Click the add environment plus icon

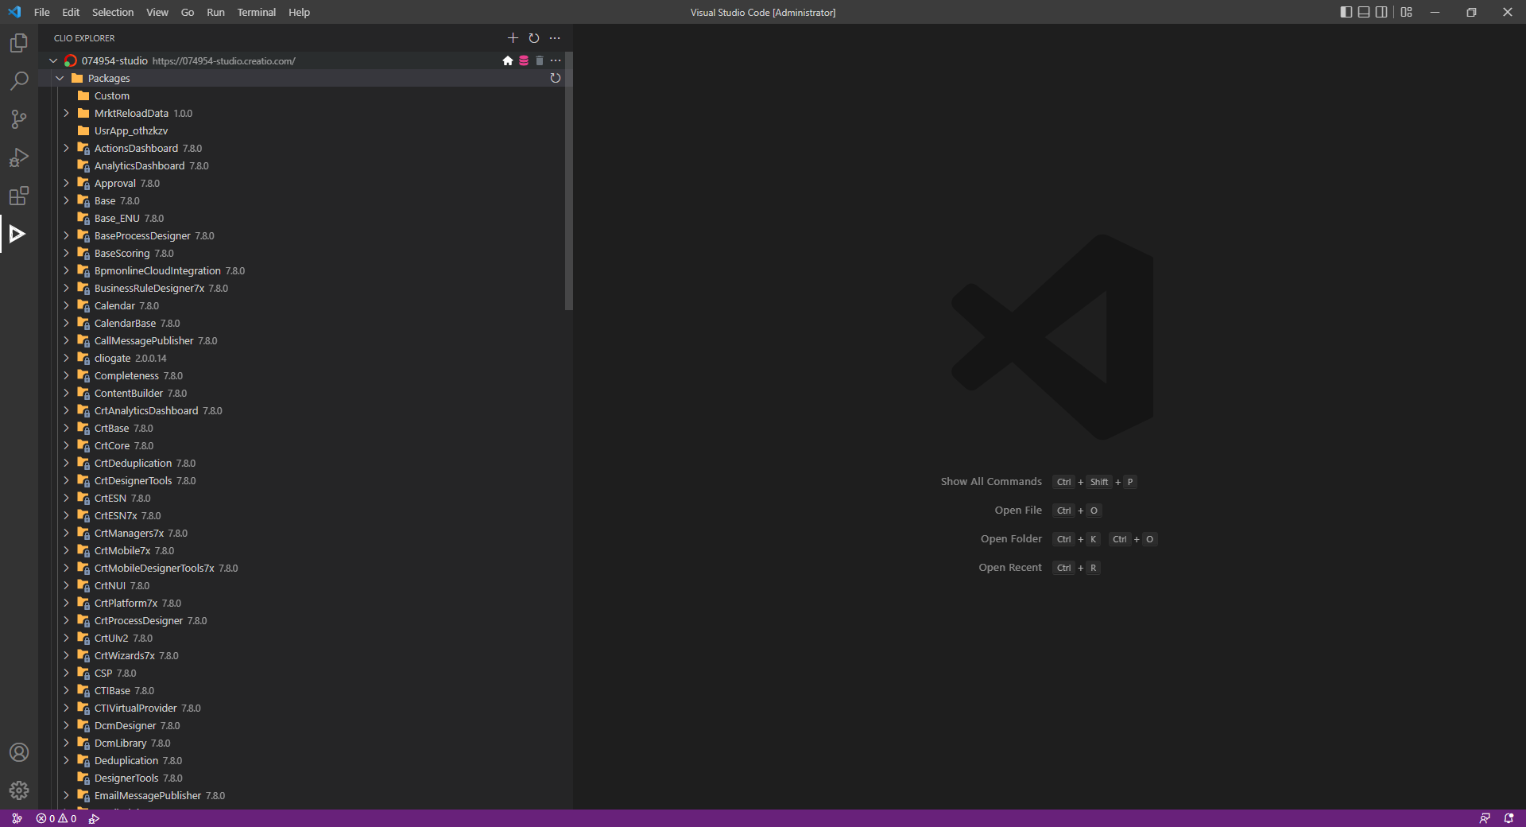pyautogui.click(x=513, y=37)
